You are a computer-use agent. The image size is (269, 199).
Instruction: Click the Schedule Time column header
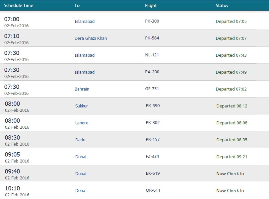point(19,6)
